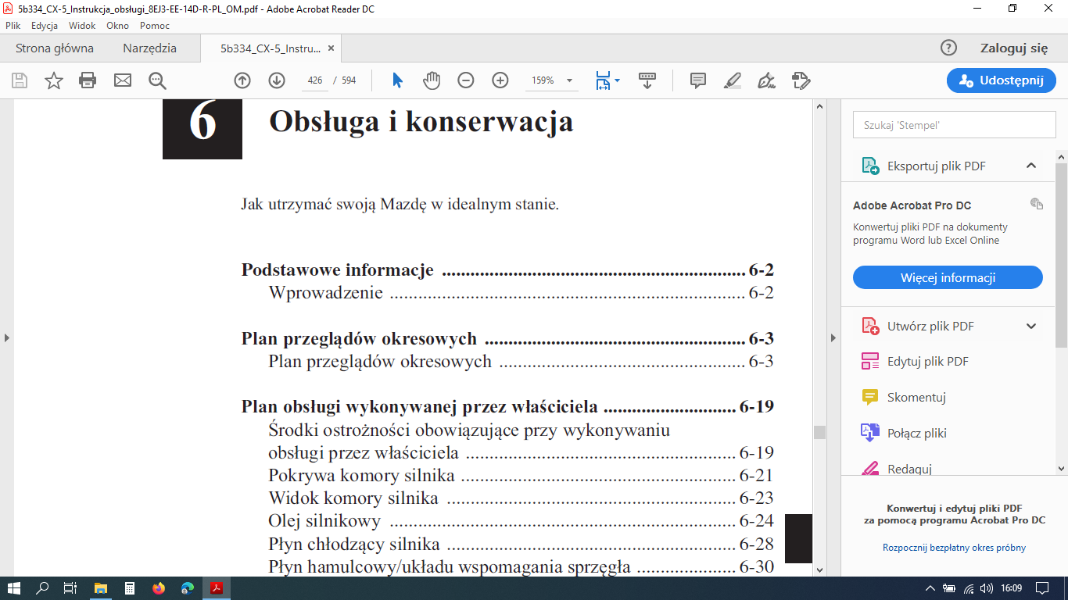This screenshot has height=600, width=1068.
Task: Expand the Utwórz plik PDF section
Action: pyautogui.click(x=1030, y=327)
